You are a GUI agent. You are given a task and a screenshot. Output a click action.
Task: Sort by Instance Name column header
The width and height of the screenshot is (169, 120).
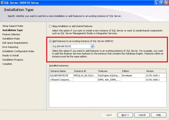coord(61,71)
